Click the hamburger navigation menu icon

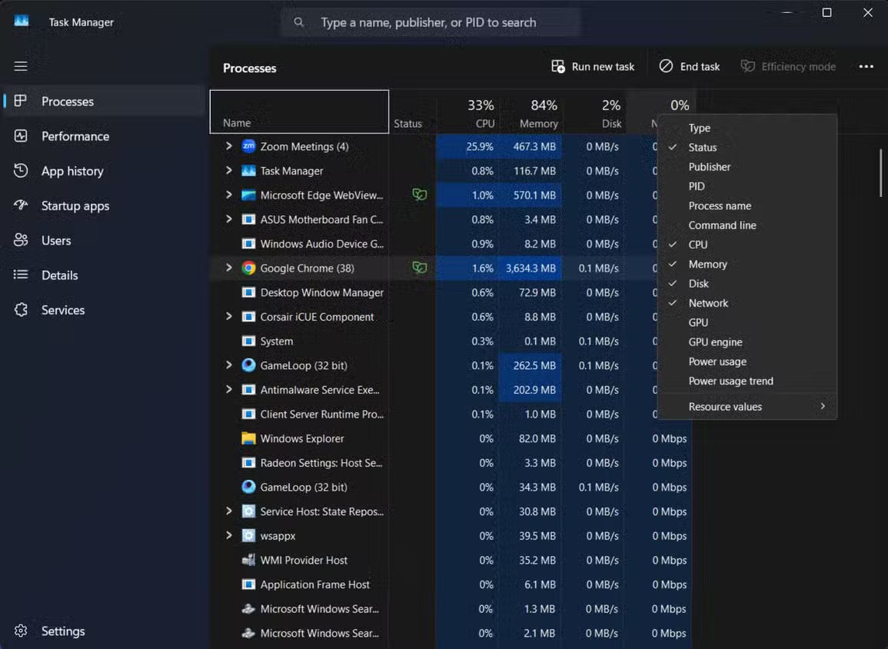tap(21, 66)
